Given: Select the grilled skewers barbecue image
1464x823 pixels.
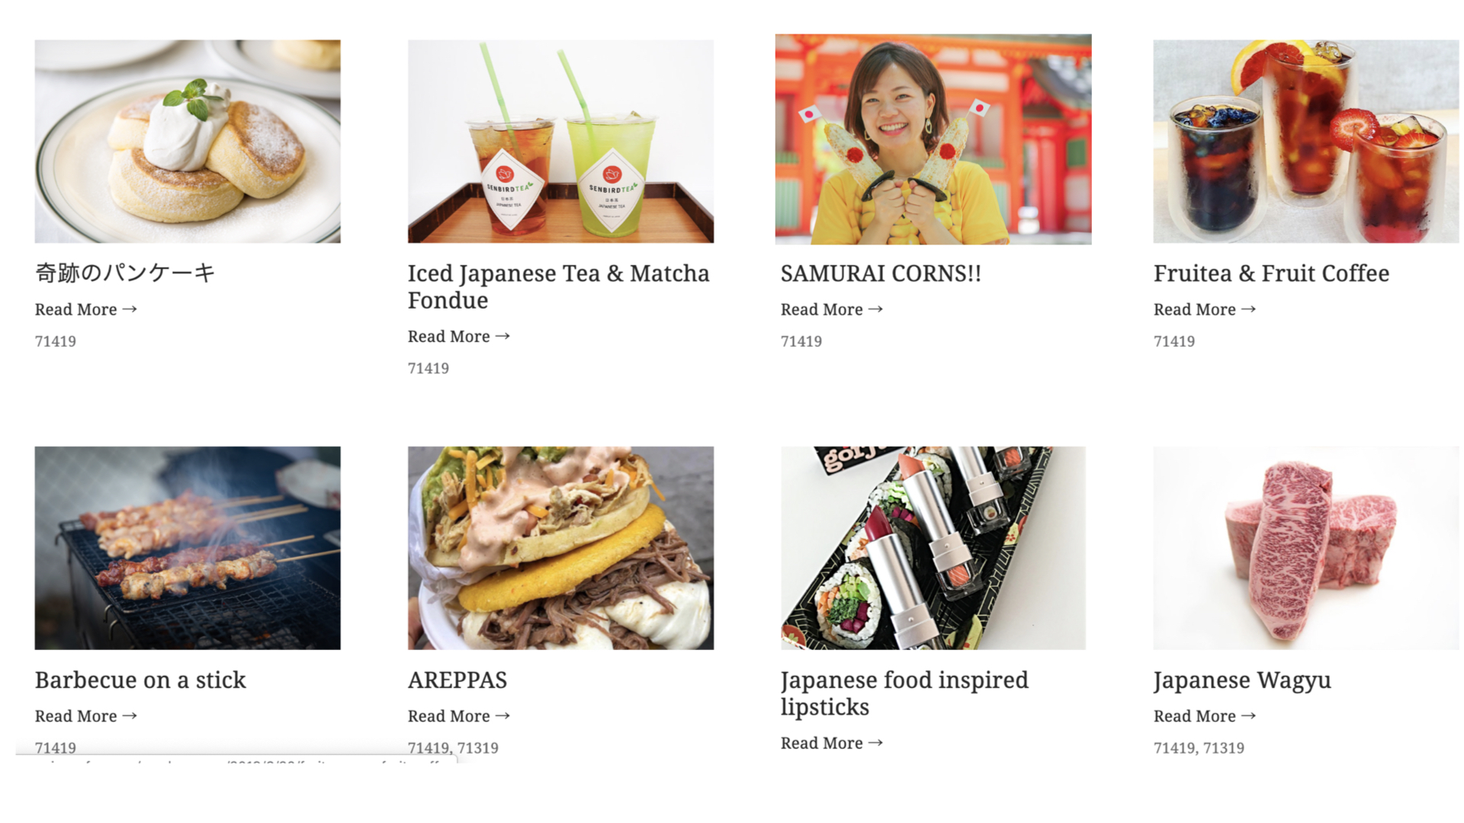Looking at the screenshot, I should 188,548.
